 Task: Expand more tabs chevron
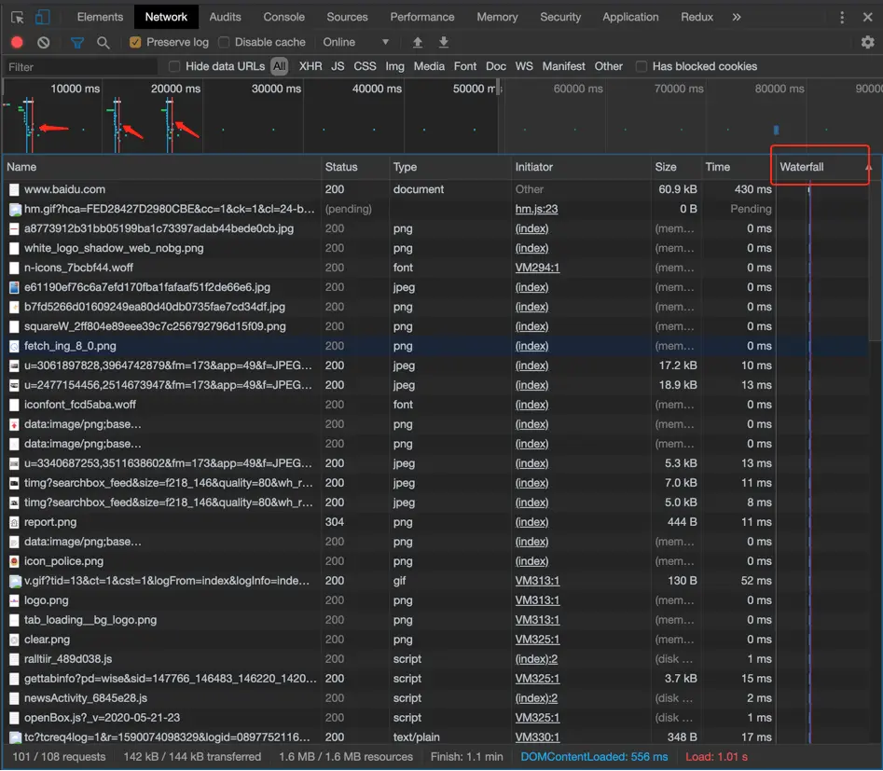click(737, 17)
